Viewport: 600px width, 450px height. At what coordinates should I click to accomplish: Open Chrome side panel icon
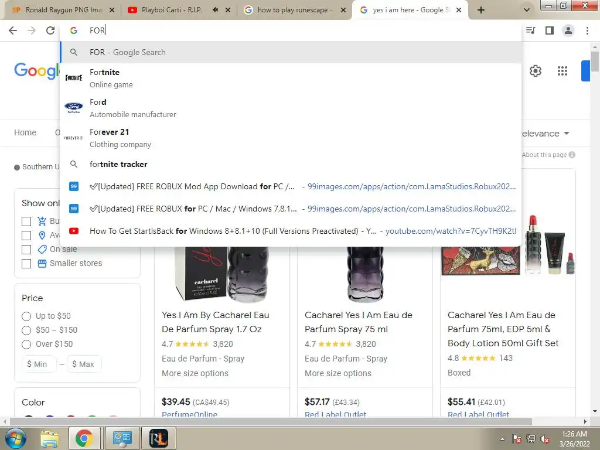click(x=550, y=30)
